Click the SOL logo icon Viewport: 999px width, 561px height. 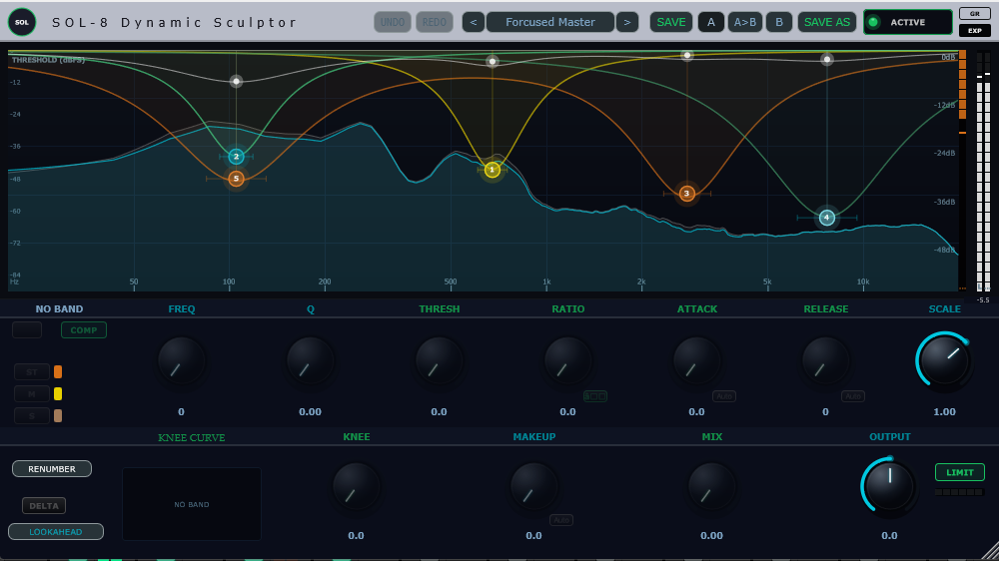click(22, 22)
